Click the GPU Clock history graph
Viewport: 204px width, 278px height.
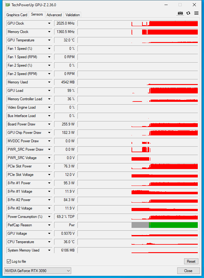138,23
